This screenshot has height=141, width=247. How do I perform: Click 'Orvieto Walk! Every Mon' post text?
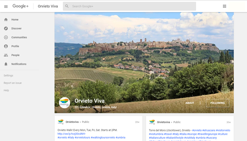point(88,130)
